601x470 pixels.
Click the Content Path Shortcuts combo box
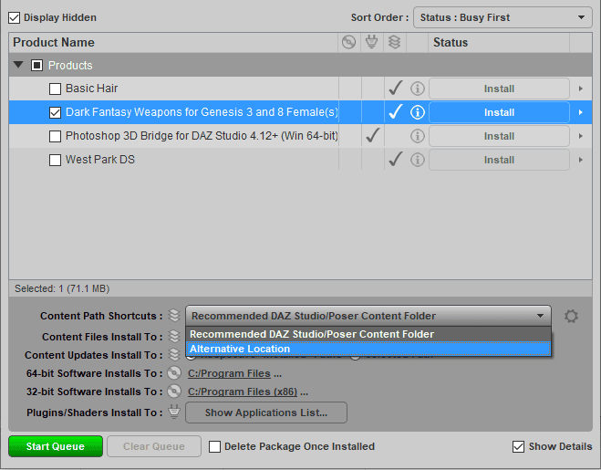pos(368,316)
